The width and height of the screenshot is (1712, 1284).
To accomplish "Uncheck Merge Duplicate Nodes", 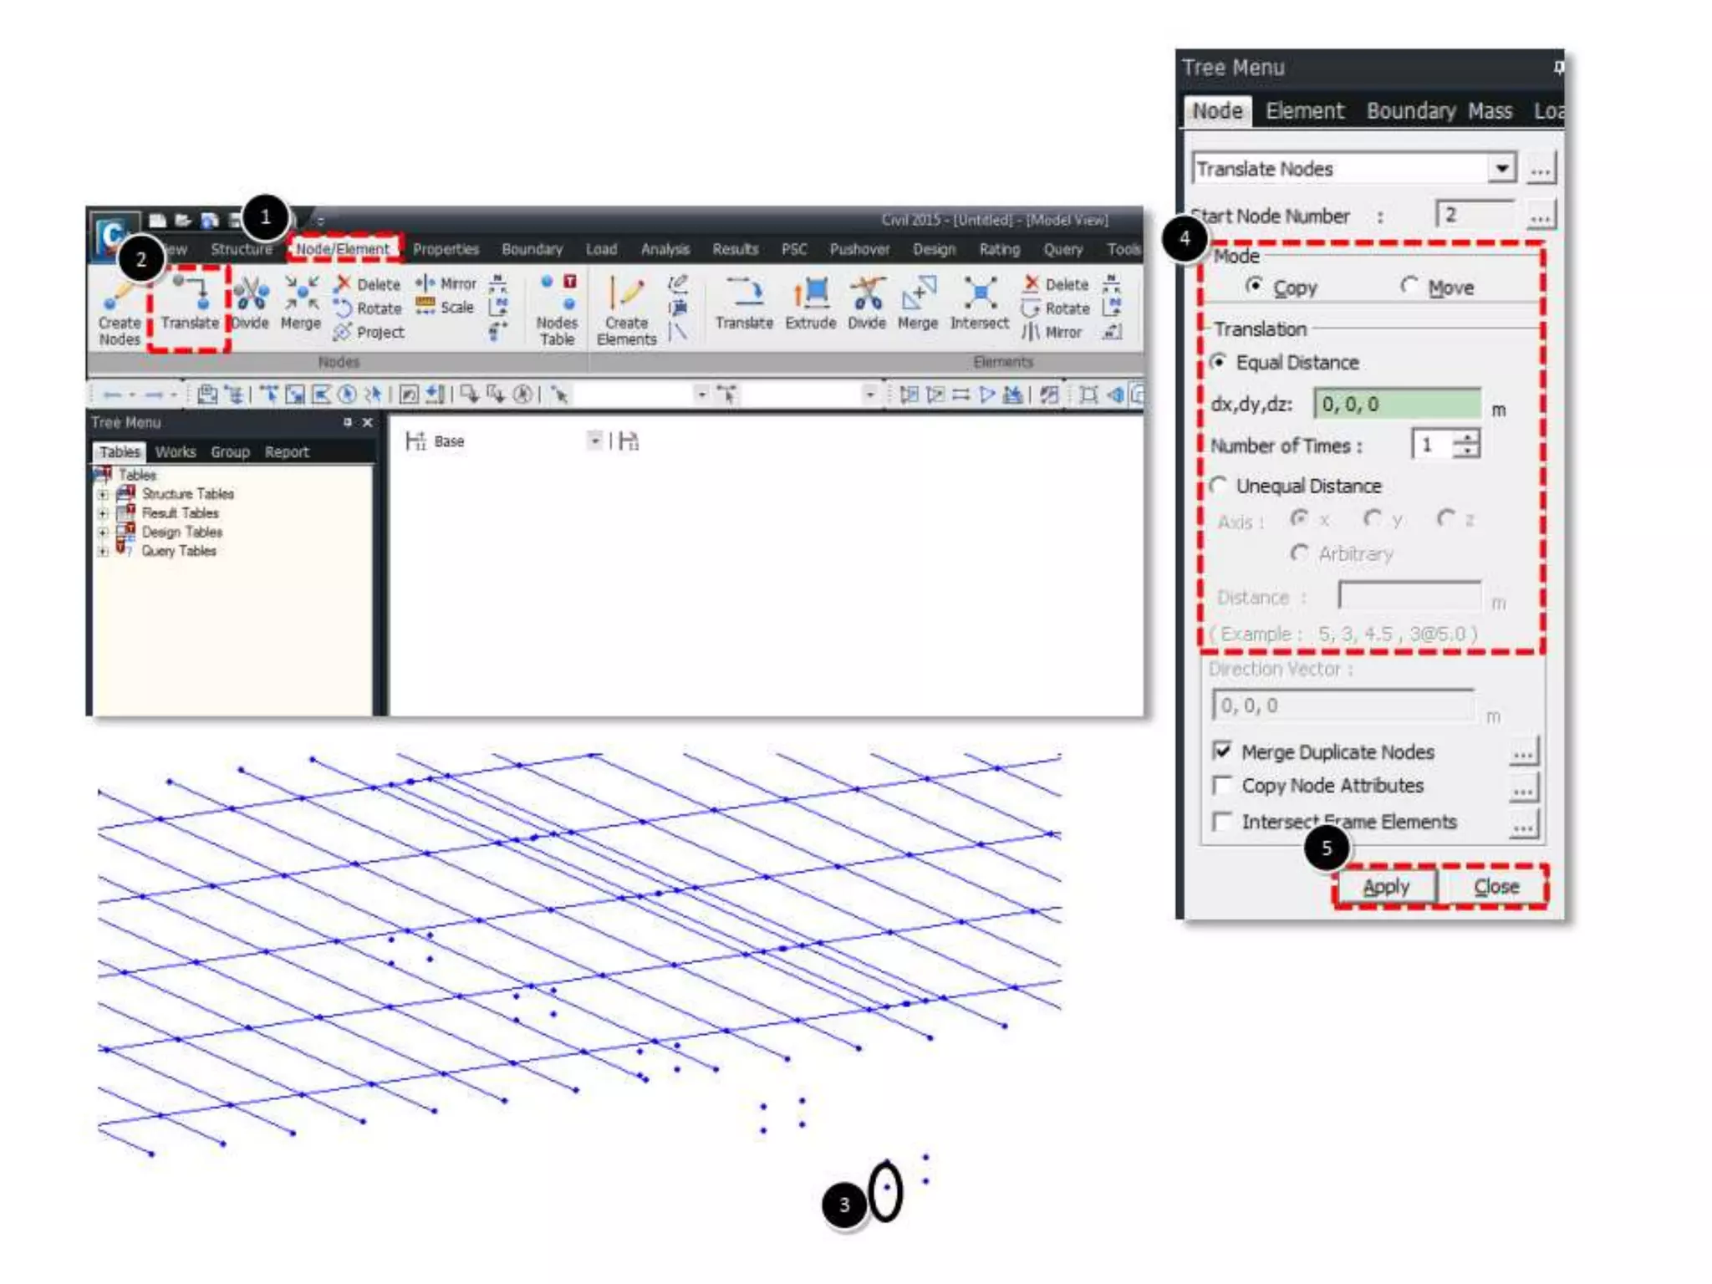I will [1223, 751].
